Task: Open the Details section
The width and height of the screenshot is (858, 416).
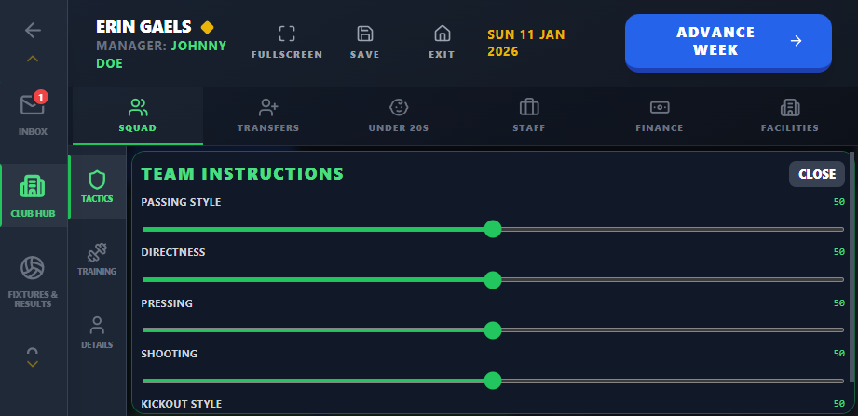Action: coord(97,332)
